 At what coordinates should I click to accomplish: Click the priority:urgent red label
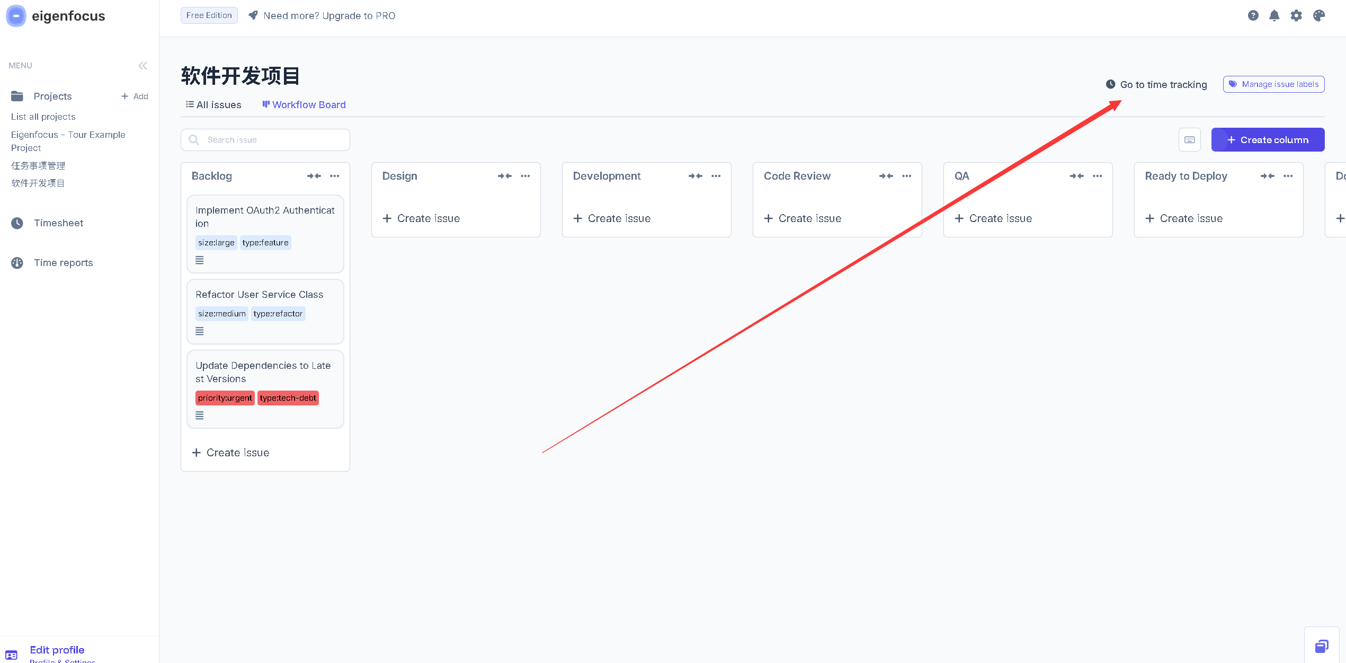(225, 398)
